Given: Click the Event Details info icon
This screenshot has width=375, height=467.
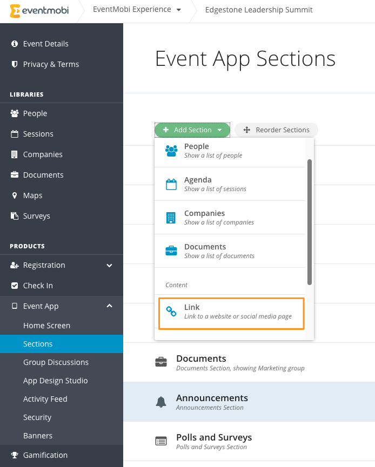Looking at the screenshot, I should click(14, 44).
